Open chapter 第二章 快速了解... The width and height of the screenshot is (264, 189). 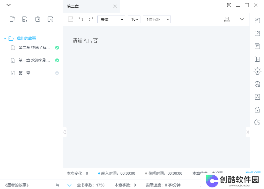point(34,48)
